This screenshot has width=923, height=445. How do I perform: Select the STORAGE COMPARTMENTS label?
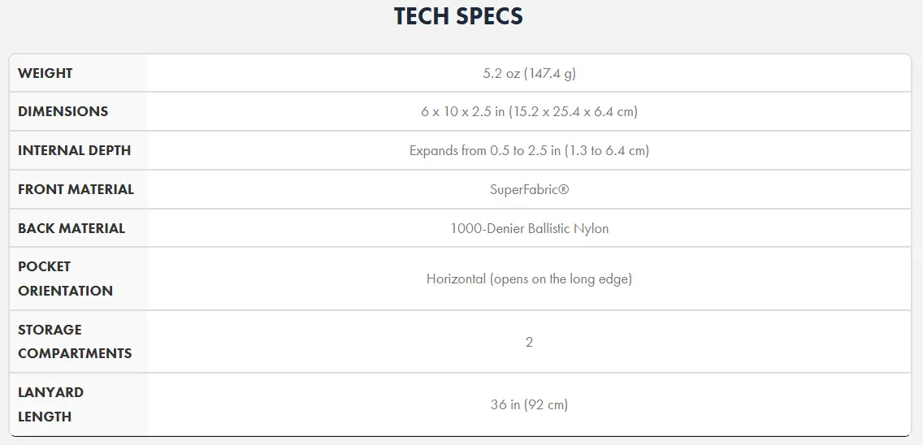click(75, 341)
